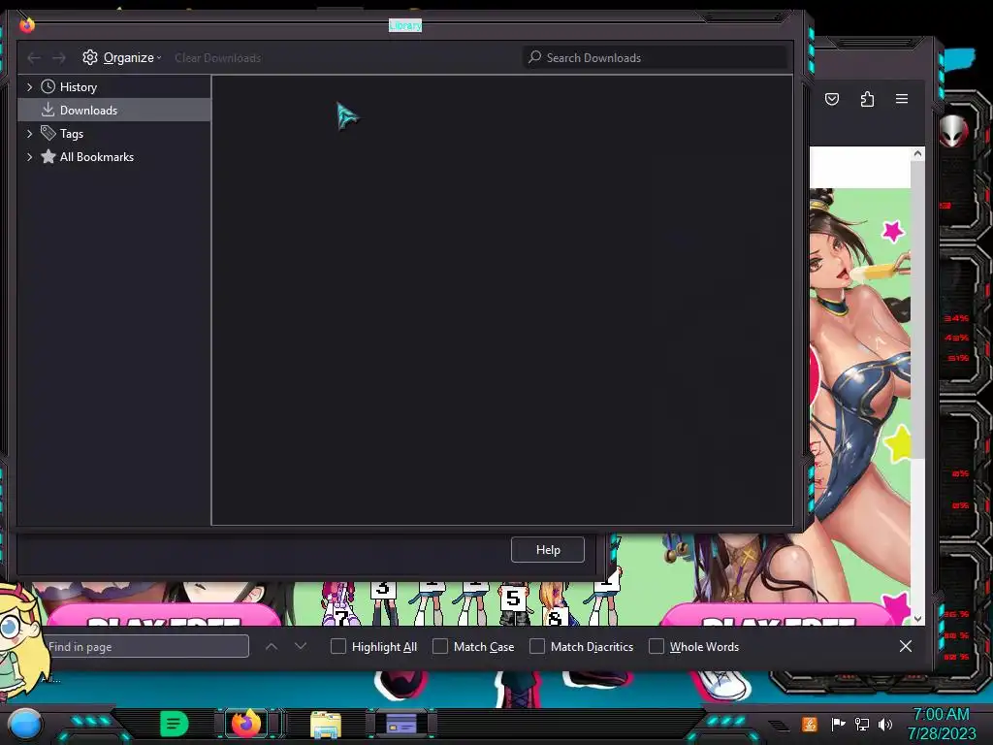Image resolution: width=993 pixels, height=745 pixels.
Task: Enable the Match Case checkbox
Action: [x=440, y=646]
